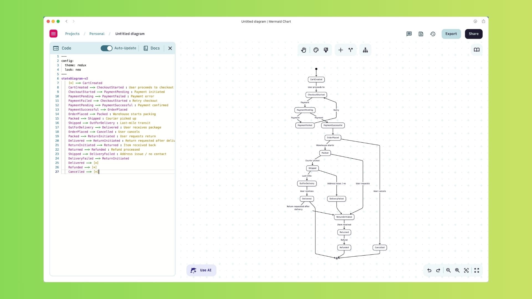Click the plus add element icon
Viewport: 532px width, 299px height.
click(x=341, y=50)
